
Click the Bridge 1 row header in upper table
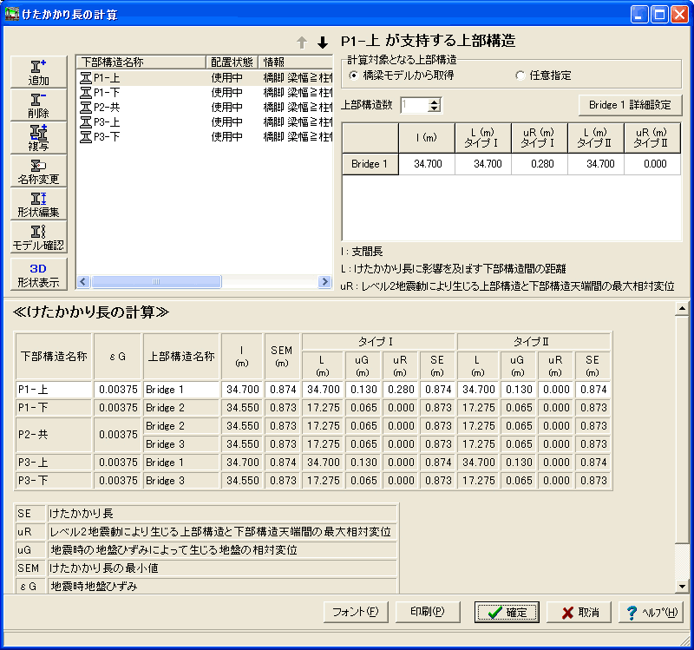point(370,164)
